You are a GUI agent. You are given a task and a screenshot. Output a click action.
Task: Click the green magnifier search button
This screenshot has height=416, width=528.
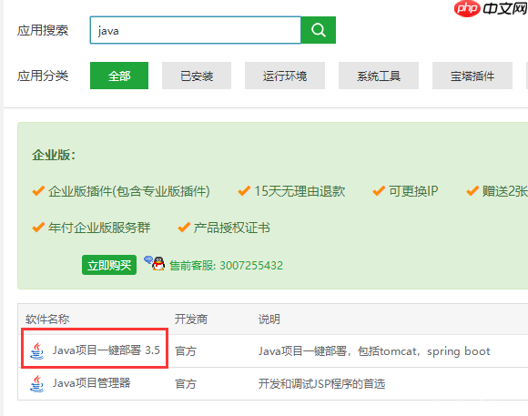(x=318, y=30)
